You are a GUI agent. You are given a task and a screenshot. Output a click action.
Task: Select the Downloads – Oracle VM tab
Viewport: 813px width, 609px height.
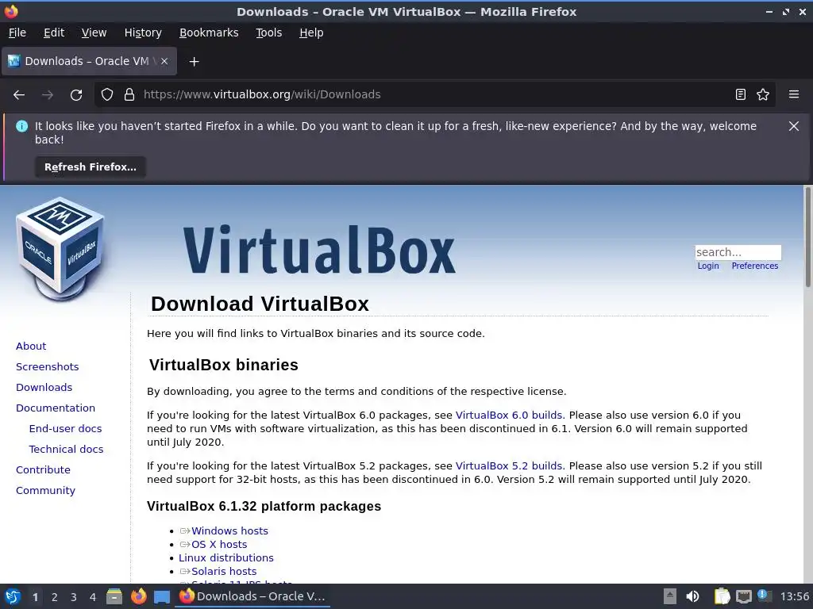tap(89, 61)
